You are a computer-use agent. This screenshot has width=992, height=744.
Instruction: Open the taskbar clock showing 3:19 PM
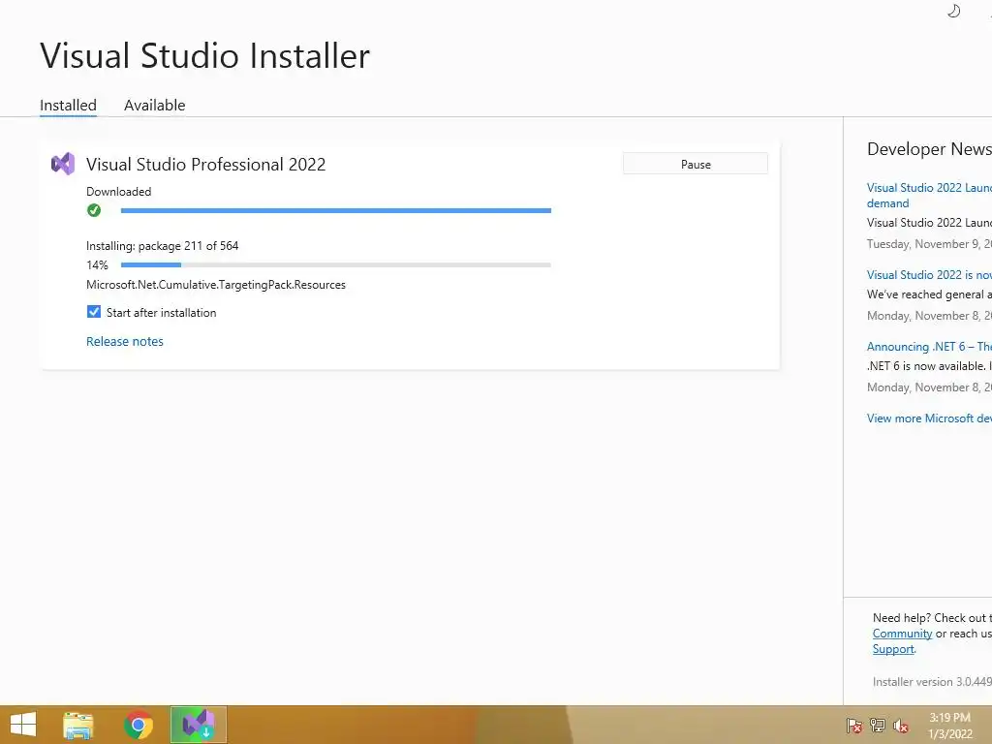tap(949, 726)
